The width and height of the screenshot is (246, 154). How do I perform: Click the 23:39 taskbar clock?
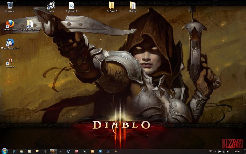pos(237,152)
